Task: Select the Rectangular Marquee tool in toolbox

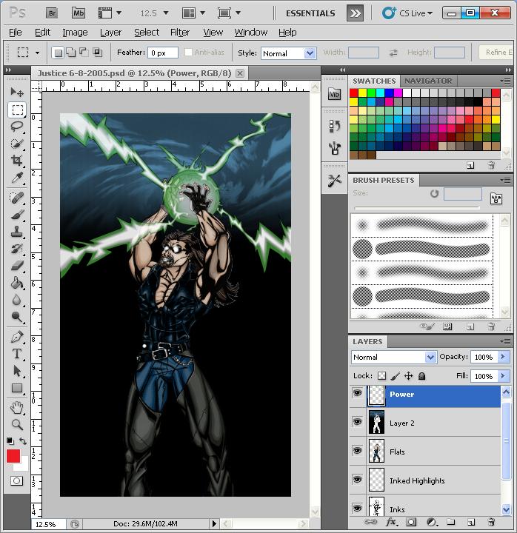Action: coord(17,110)
